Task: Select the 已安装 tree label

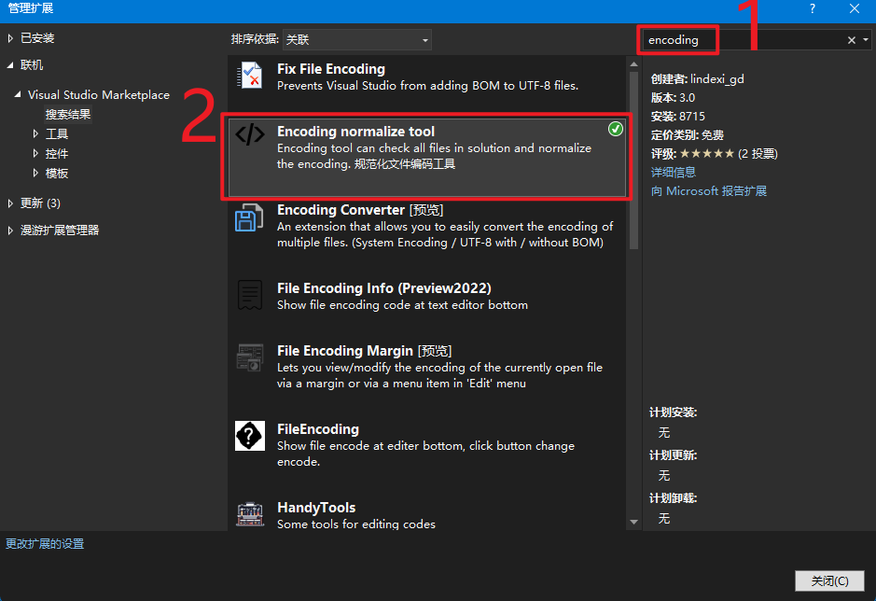Action: coord(37,38)
